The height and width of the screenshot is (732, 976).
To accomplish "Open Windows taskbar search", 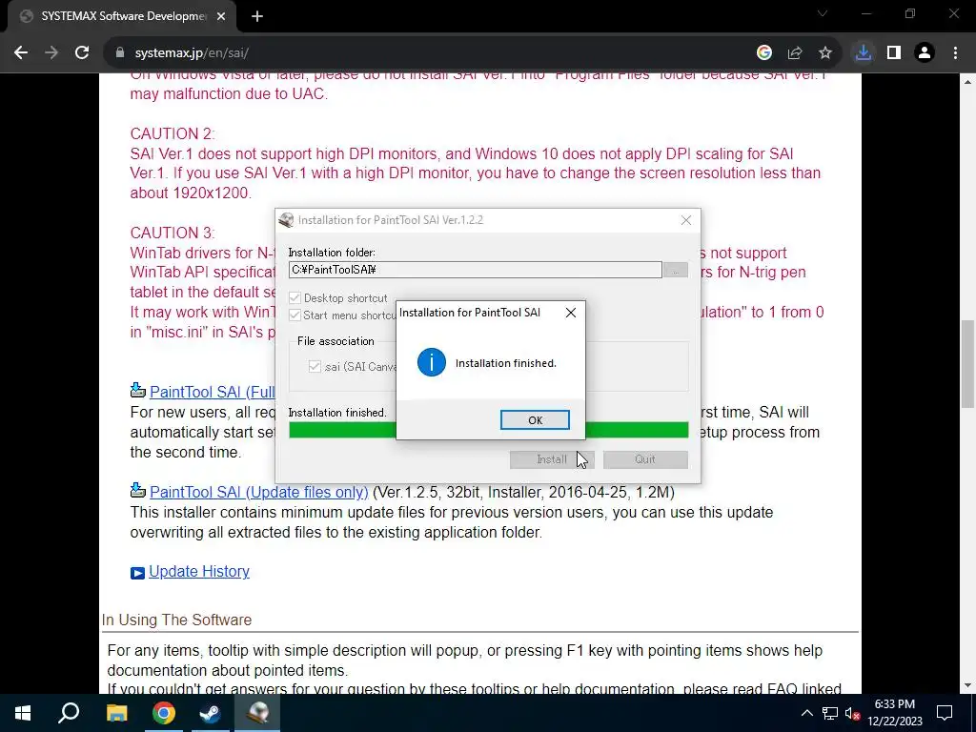I will point(69,713).
